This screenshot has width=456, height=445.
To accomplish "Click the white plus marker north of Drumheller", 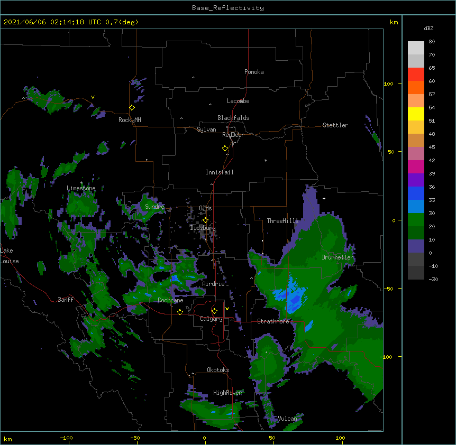I will tap(324, 198).
